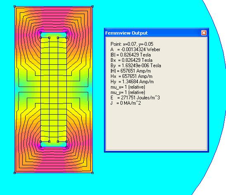Click the Femmview Output title bar

(156, 33)
